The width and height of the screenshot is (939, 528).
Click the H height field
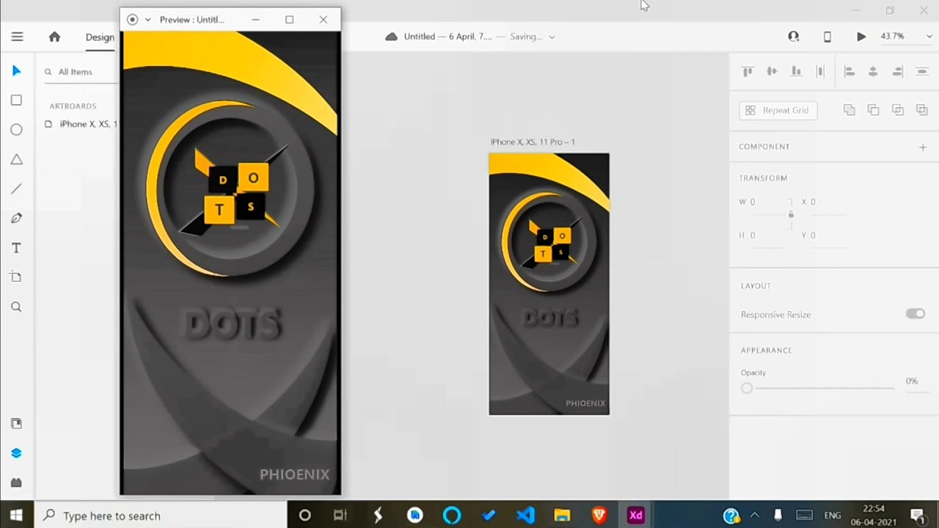[766, 235]
